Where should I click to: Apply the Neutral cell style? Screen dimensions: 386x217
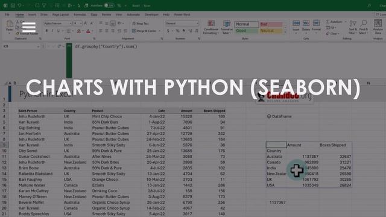[271, 31]
